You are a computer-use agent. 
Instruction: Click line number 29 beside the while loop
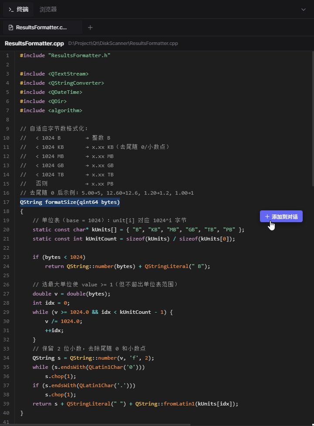[6, 312]
